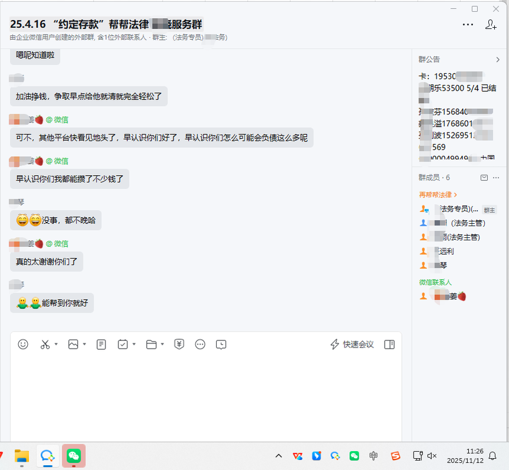Expand the 群公告 announcement arrow
509x470 pixels.
click(x=498, y=60)
